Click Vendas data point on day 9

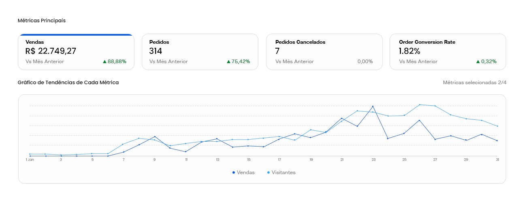point(155,137)
